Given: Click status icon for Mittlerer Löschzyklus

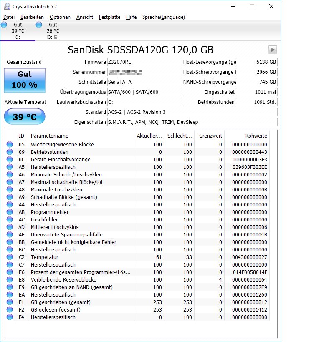Looking at the screenshot, I should (x=10, y=227).
